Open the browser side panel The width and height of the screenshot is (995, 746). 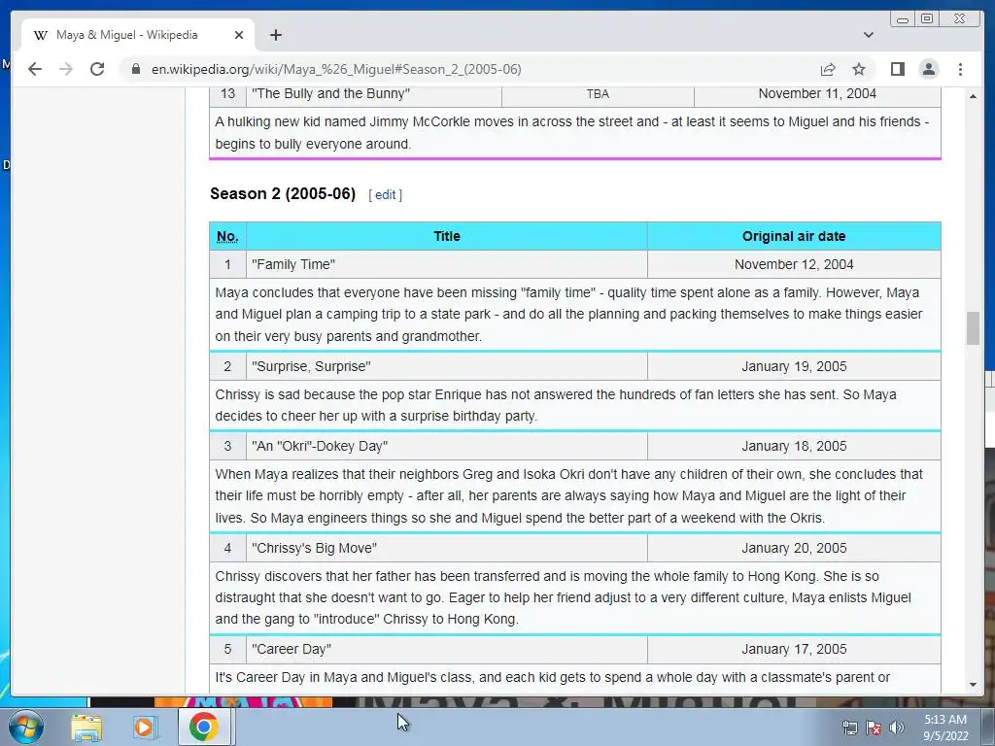[x=897, y=69]
